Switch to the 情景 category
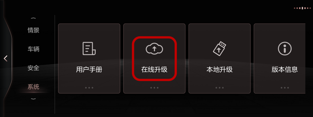Screen dimensions: 313x117 pyautogui.click(x=33, y=30)
